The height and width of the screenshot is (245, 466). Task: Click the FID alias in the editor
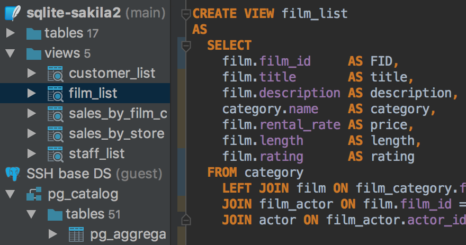point(381,61)
